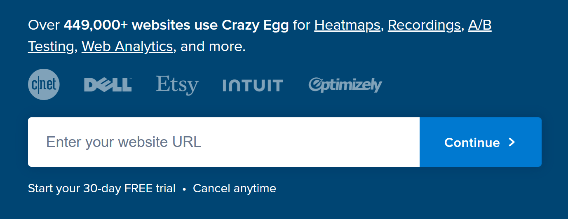Click the word "Over" in the headline
Image resolution: width=568 pixels, height=219 pixels.
(x=44, y=26)
